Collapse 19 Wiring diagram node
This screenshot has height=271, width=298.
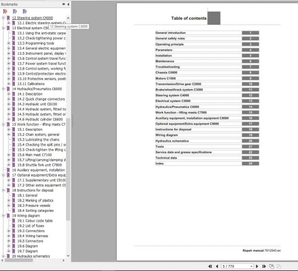[3, 216]
